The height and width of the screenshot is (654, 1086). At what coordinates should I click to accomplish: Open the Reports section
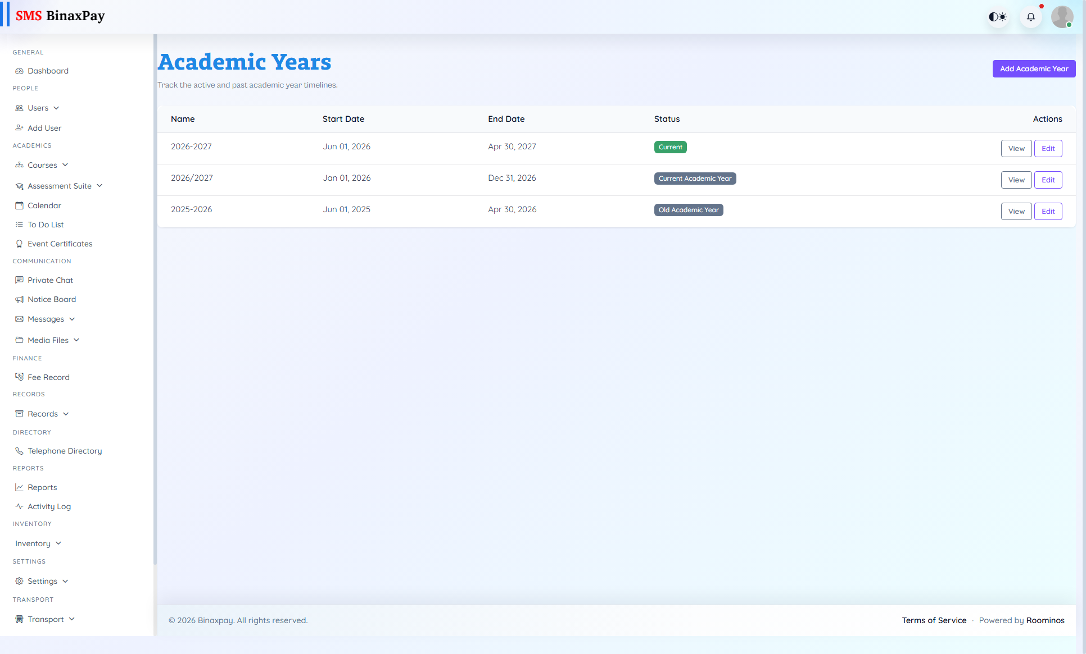[42, 487]
